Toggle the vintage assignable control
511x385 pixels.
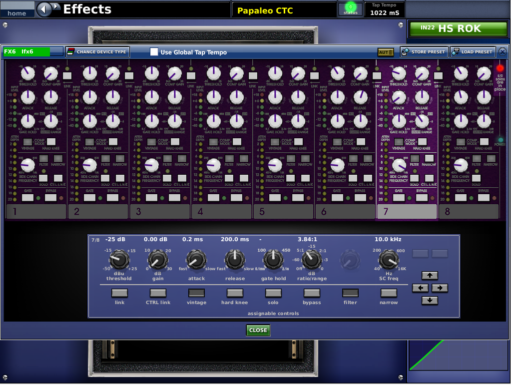click(x=196, y=293)
